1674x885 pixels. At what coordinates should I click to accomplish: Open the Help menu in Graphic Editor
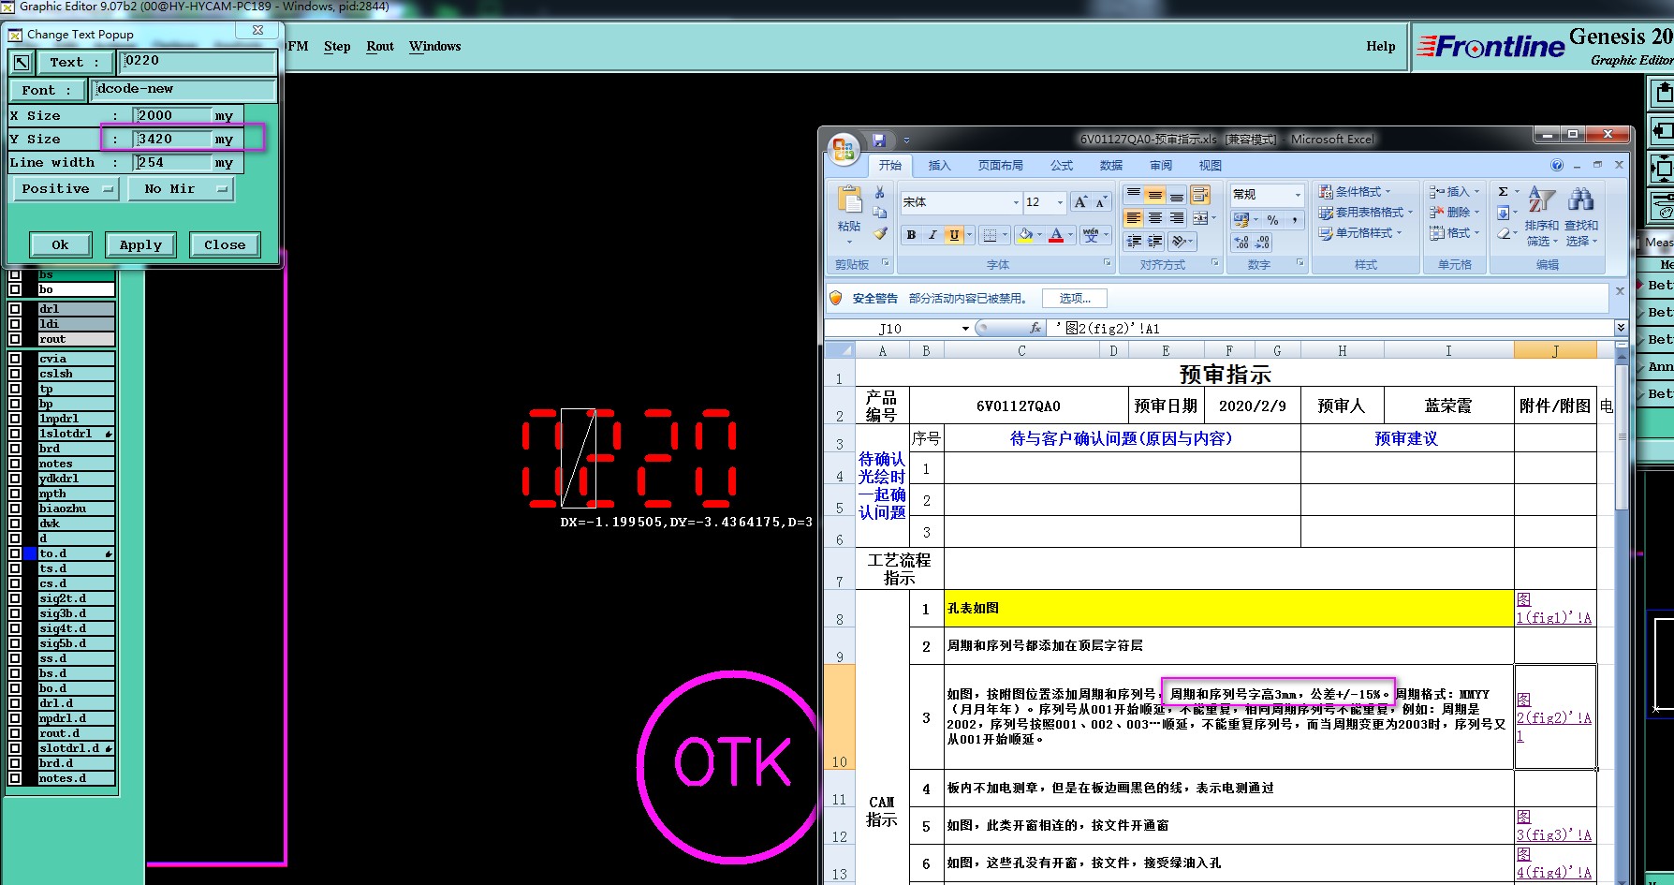(x=1380, y=46)
